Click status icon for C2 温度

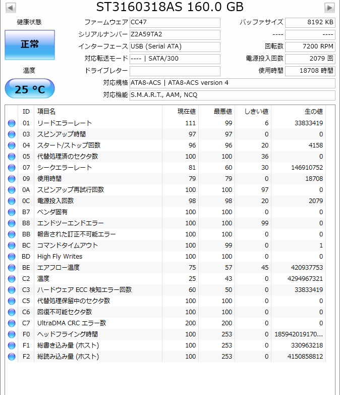[x=12, y=279]
